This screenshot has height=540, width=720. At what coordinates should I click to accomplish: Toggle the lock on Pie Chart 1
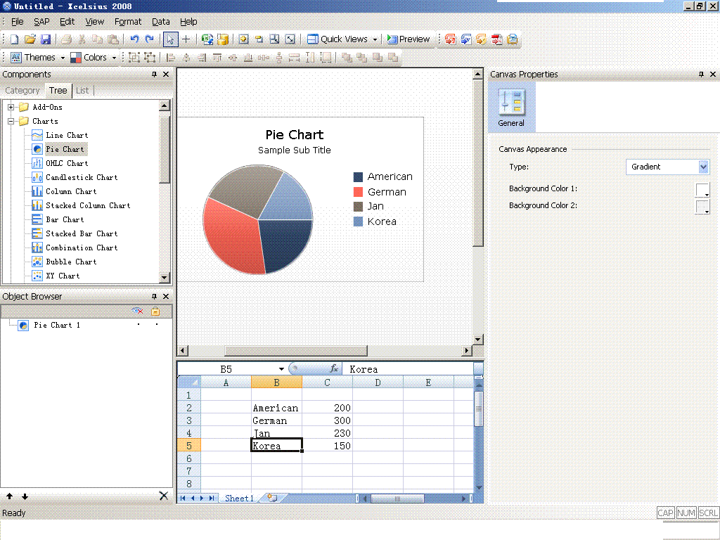click(x=157, y=325)
